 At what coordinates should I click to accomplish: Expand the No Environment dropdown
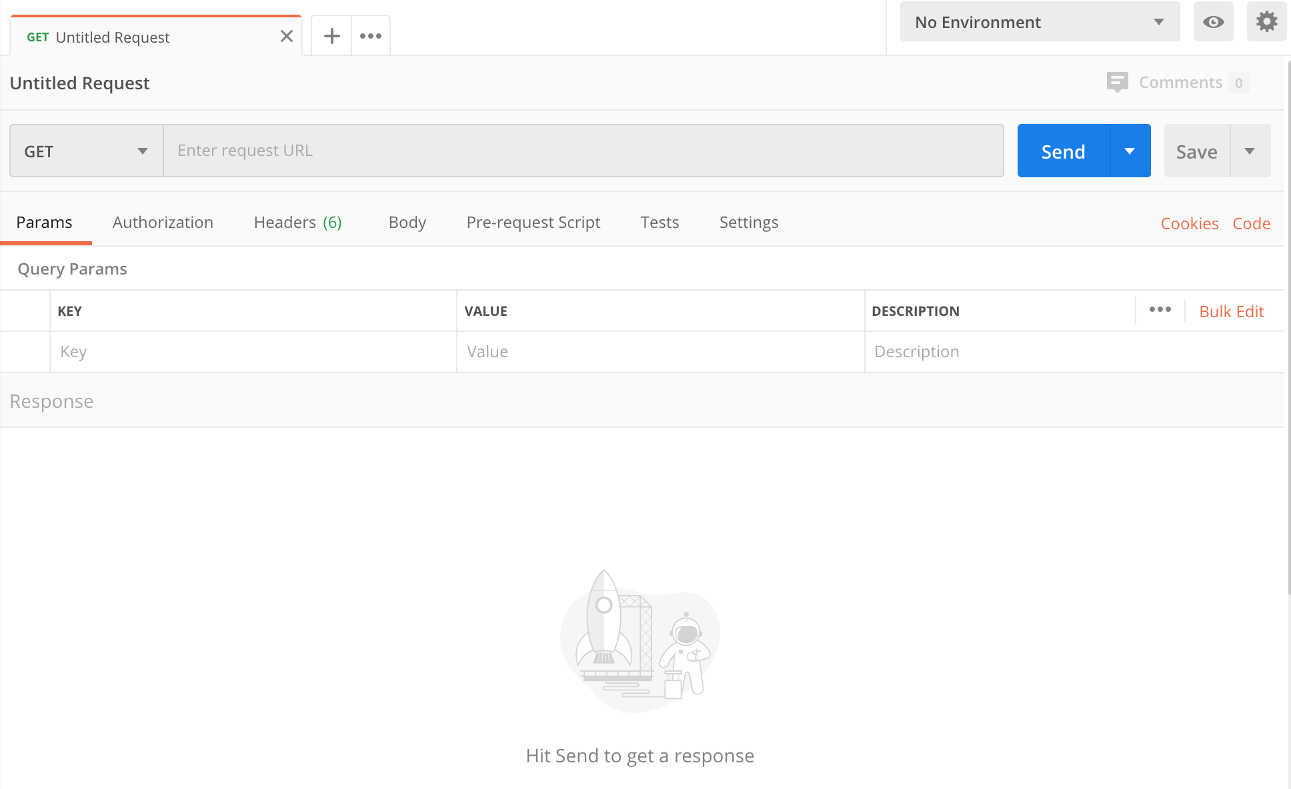tap(1040, 22)
